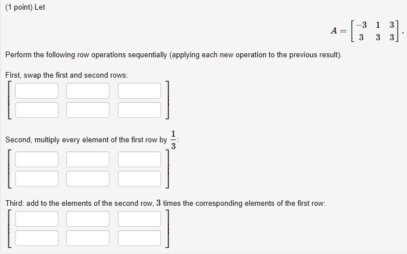Screen dimensions: 407x254
Task: Click row 1 column 1 box of multiply-by-1/3 matrix
Action: point(37,159)
